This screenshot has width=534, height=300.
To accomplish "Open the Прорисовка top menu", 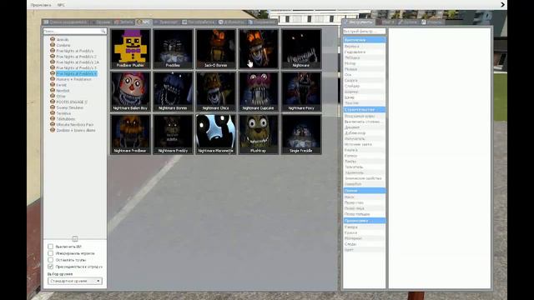I will (x=41, y=5).
